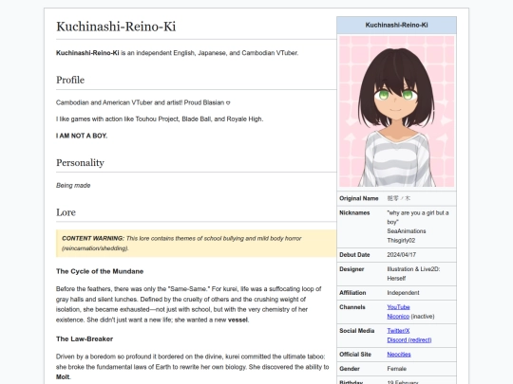Click the bold word Molt in lore
This screenshot has width=513, height=384.
coord(63,376)
